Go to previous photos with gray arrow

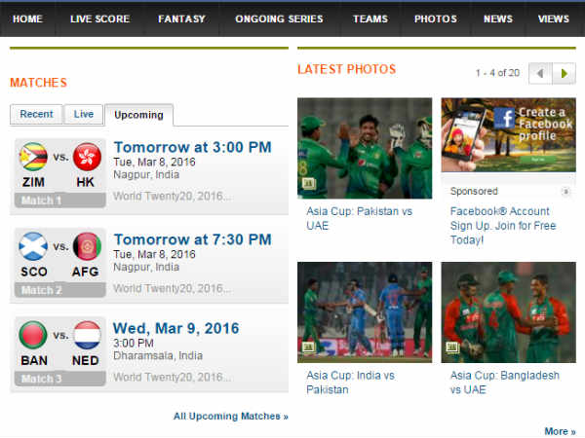[x=540, y=73]
